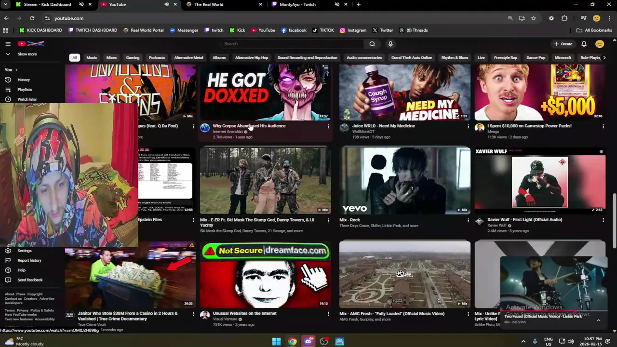Click the Create button
Screen dimensions: 617x347
coord(563,44)
